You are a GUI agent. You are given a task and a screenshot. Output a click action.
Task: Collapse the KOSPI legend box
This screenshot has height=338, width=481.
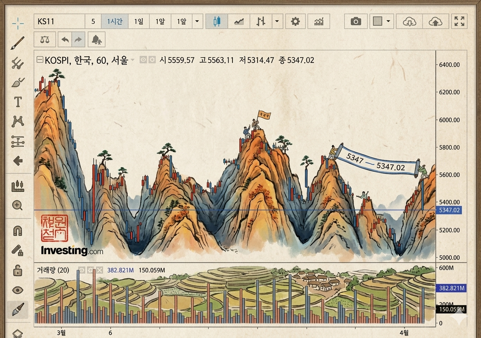(x=40, y=60)
